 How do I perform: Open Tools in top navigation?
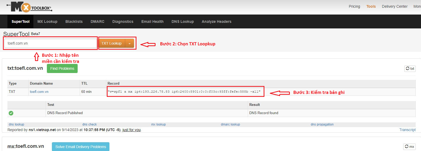371,6
